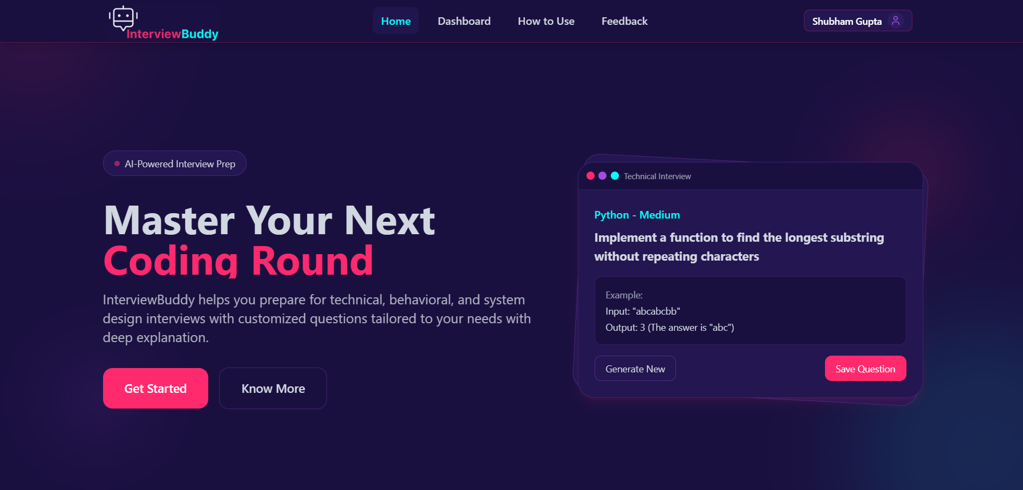
Task: Open the Home nav tab
Action: click(395, 21)
